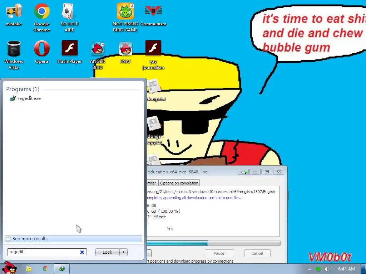The height and width of the screenshot is (274, 366).
Task: Click See more results
Action: pyautogui.click(x=73, y=239)
